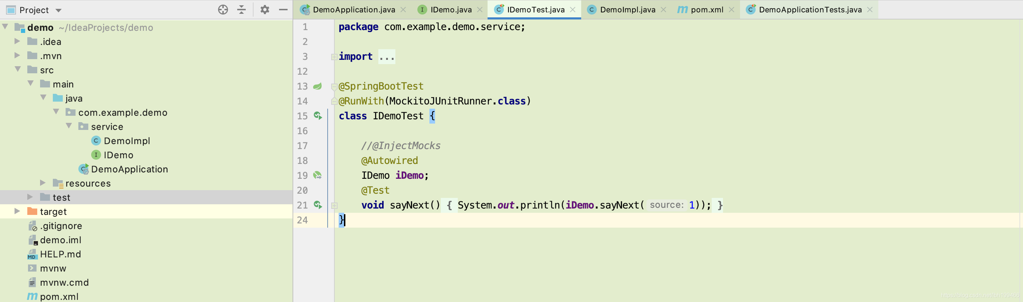Toggle fold marker at @SpringBootTest line

coord(334,86)
